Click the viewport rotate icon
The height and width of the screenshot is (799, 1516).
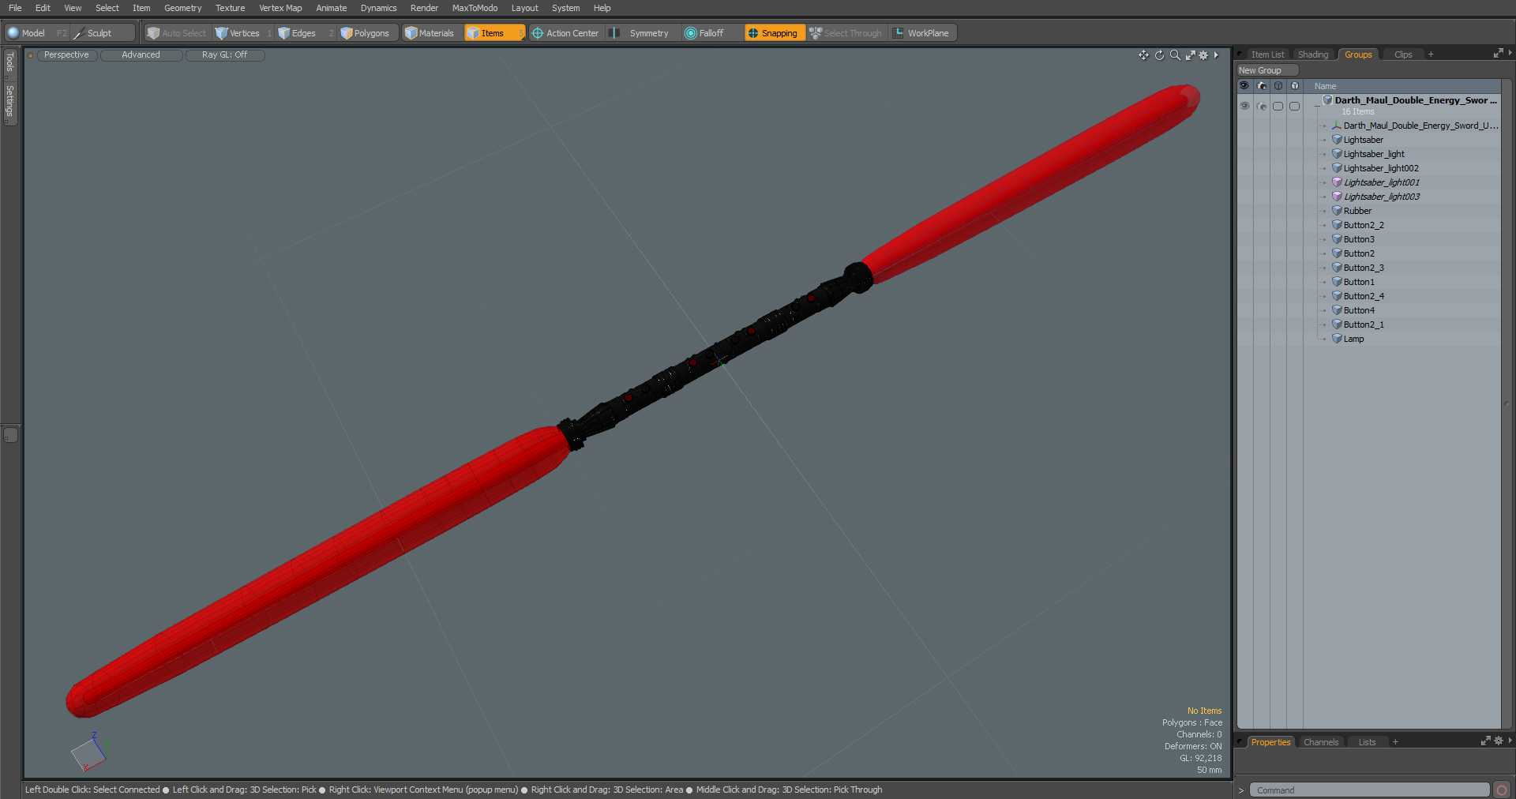[1159, 55]
